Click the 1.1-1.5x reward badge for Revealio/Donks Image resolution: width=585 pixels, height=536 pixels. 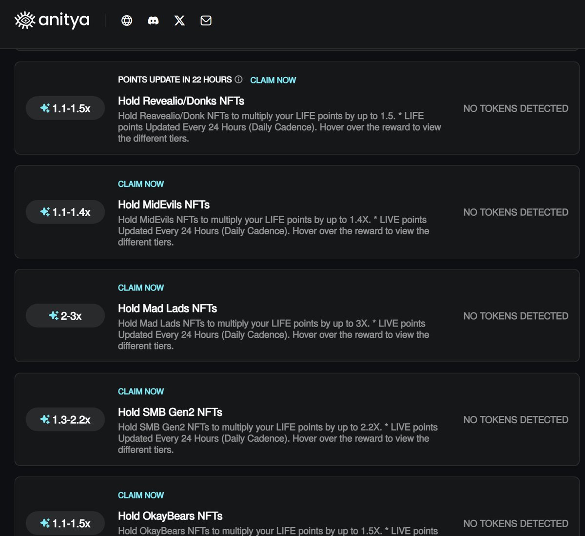pyautogui.click(x=65, y=108)
